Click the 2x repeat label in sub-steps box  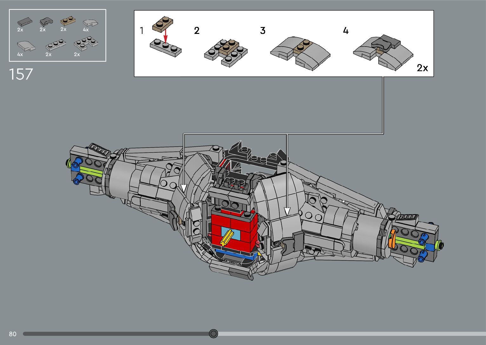pyautogui.click(x=422, y=68)
